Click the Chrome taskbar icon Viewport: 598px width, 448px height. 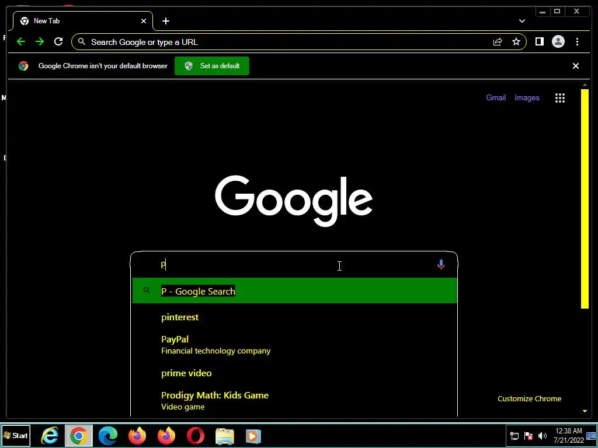coord(79,435)
